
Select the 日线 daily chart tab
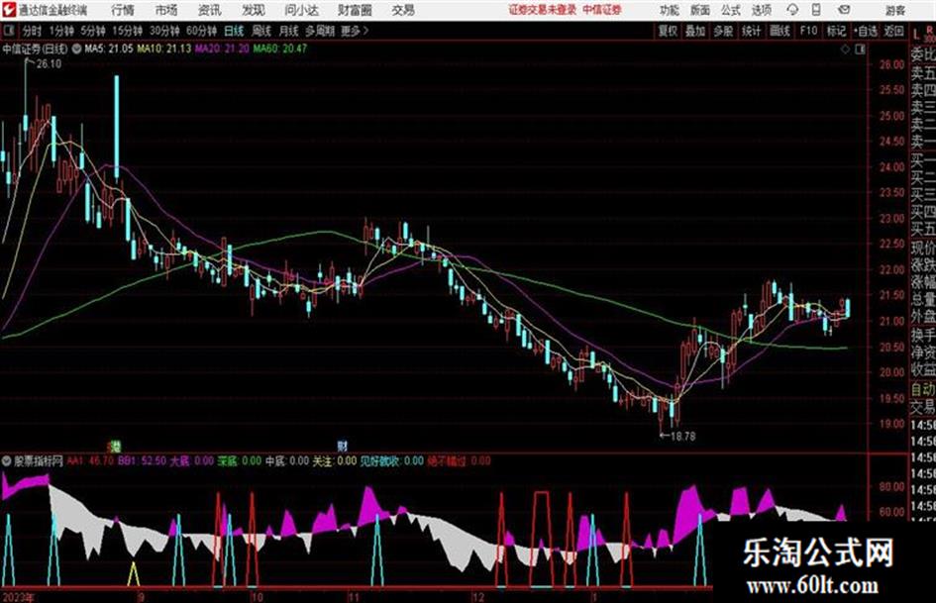[x=234, y=31]
